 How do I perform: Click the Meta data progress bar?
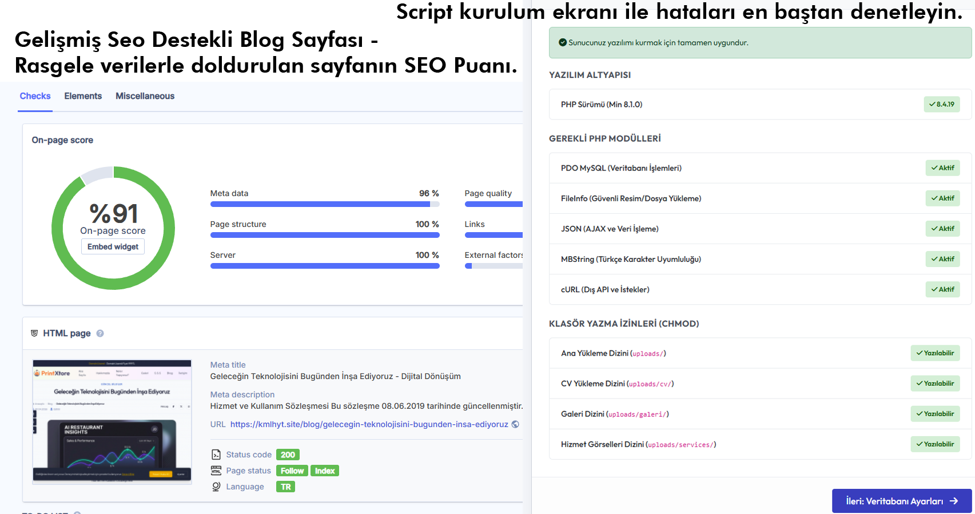coord(325,204)
